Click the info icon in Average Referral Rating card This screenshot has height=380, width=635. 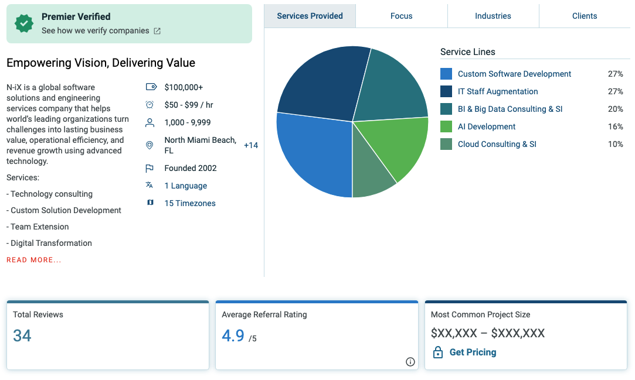pyautogui.click(x=410, y=362)
